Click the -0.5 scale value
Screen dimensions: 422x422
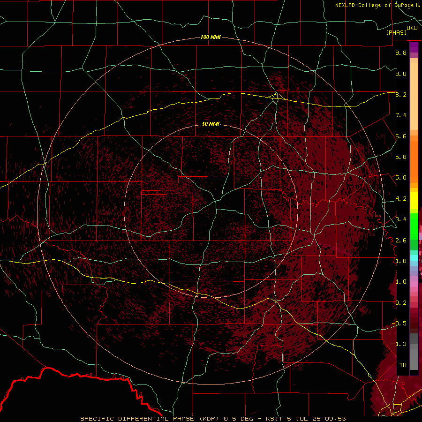tap(399, 324)
